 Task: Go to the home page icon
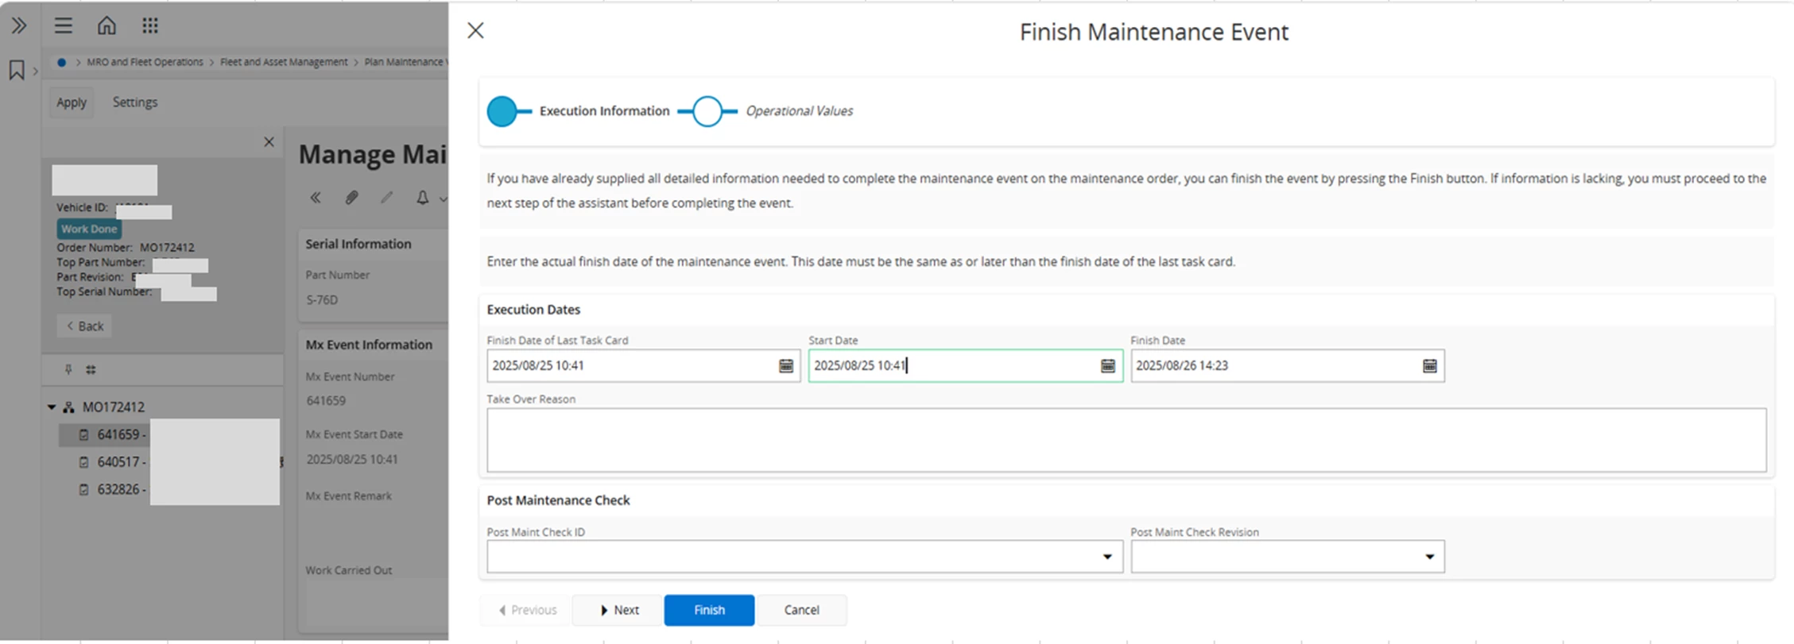click(107, 26)
